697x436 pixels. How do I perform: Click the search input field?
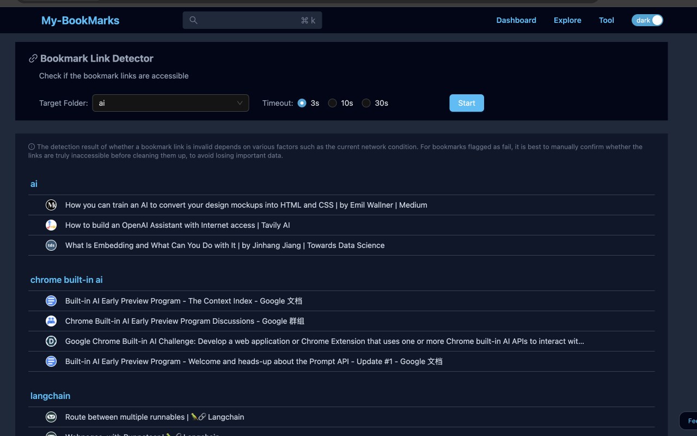(252, 20)
